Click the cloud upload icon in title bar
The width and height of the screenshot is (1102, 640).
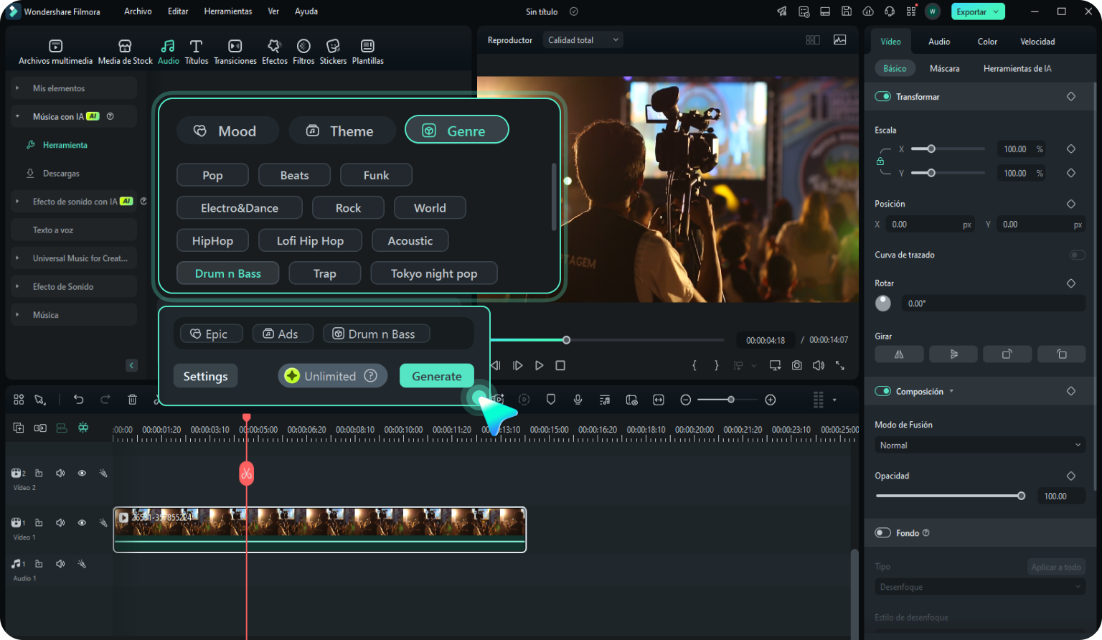(x=868, y=11)
